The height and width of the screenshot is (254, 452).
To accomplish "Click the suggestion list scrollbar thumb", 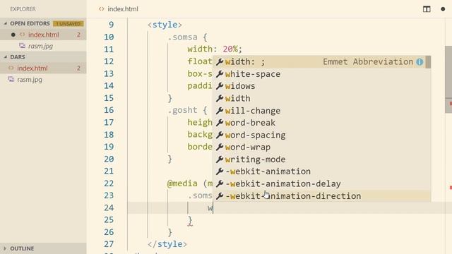I will coord(428,62).
